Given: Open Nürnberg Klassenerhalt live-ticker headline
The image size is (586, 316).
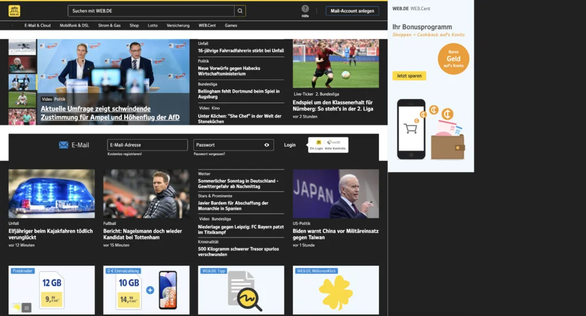Looking at the screenshot, I should pos(332,105).
